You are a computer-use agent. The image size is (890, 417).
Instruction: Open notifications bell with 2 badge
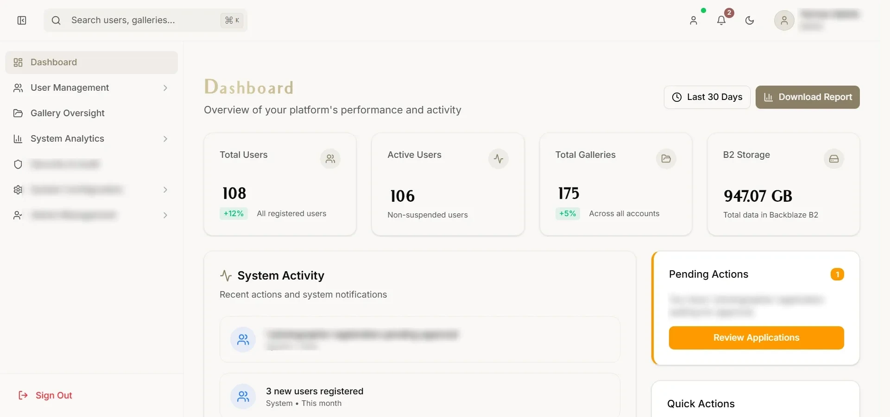pos(721,20)
